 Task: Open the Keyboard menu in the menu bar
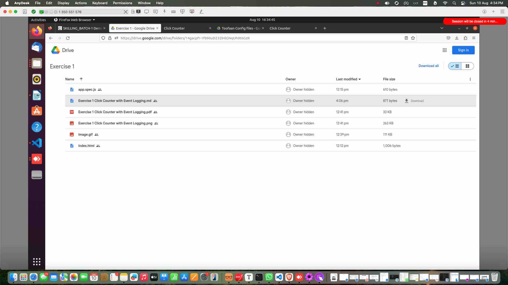(x=99, y=3)
